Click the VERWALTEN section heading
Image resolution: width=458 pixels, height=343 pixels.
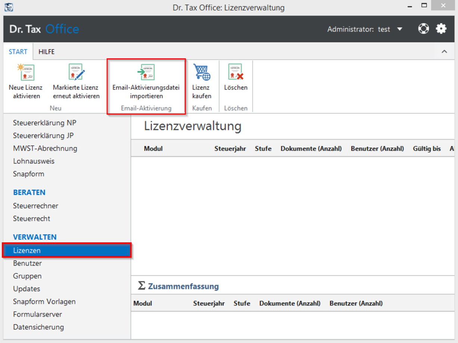tap(35, 237)
